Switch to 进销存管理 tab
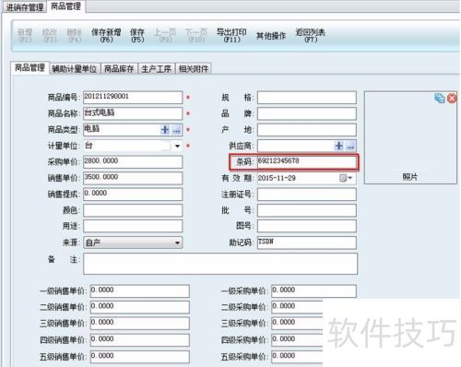The image size is (461, 367). tap(25, 7)
